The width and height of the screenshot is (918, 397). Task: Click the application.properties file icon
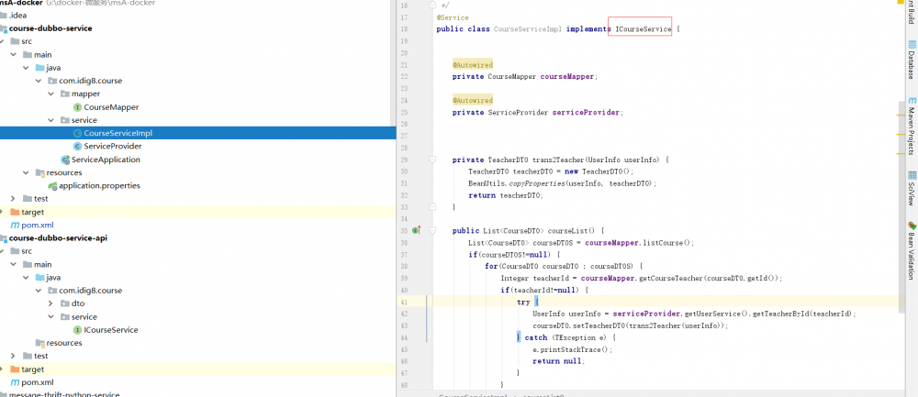(x=53, y=186)
